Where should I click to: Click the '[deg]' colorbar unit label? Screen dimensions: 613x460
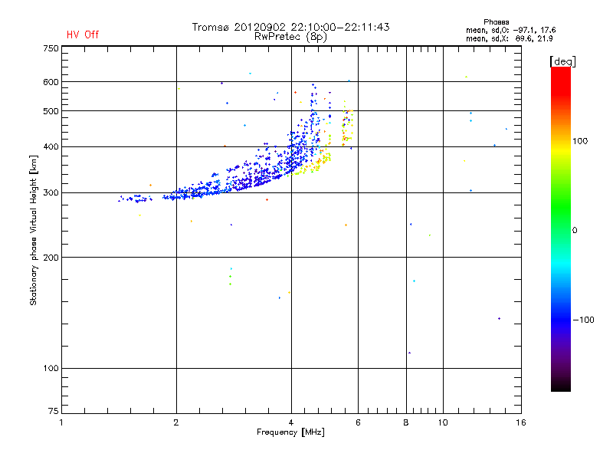(x=562, y=61)
